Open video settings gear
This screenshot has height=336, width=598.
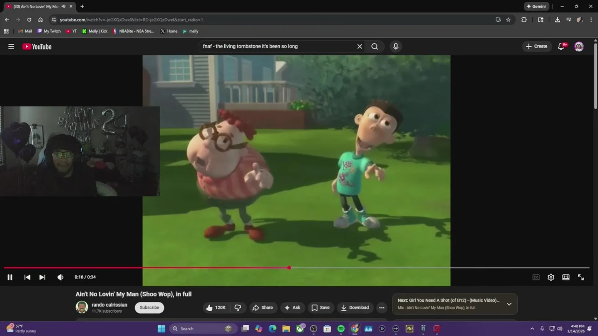coord(551,277)
